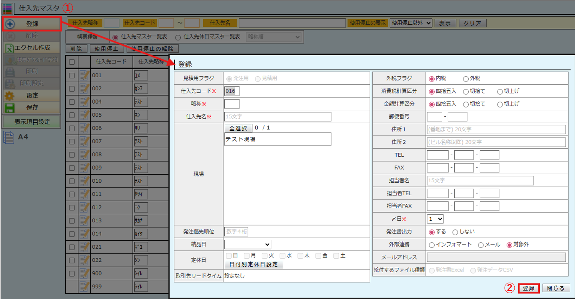Select テスト現場 in the 現場 list
Image resolution: width=575 pixels, height=299 pixels.
click(278, 139)
